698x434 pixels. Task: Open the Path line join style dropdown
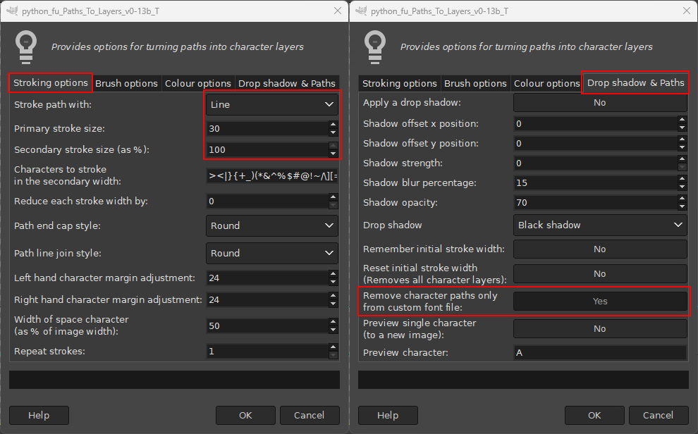click(272, 254)
